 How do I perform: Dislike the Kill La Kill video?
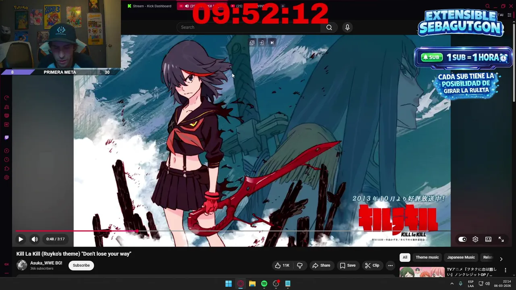[x=300, y=265]
